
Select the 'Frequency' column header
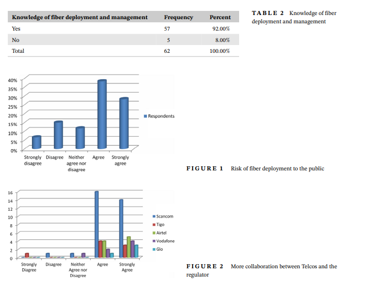179,18
